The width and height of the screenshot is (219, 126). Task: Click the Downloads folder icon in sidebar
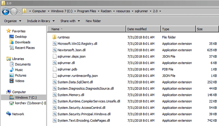pos(12,42)
